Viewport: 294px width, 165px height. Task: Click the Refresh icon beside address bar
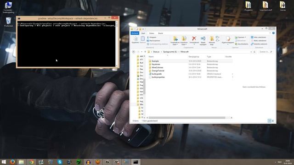pyautogui.click(x=254, y=52)
